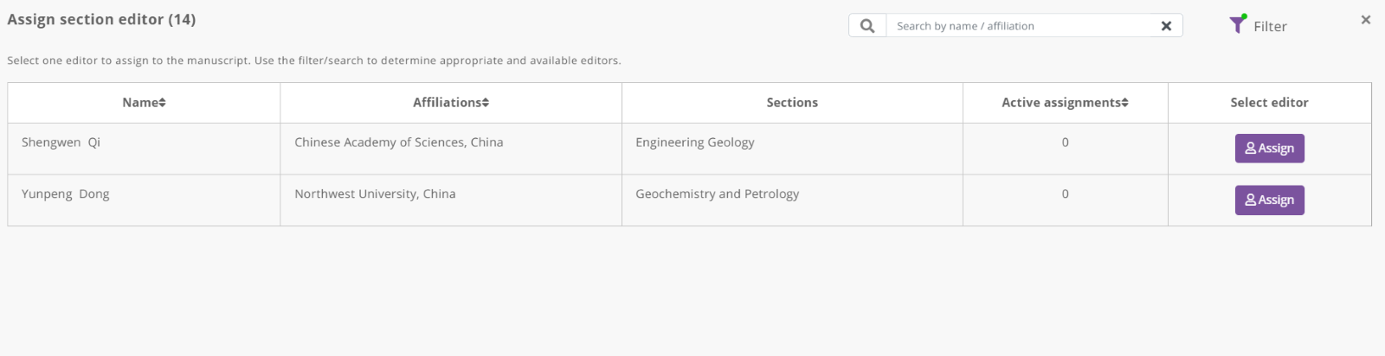
Task: Sort by Affiliations column arrows
Action: click(x=486, y=103)
